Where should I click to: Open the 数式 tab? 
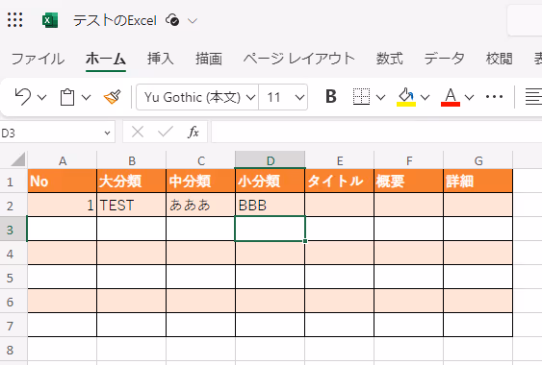coord(389,59)
